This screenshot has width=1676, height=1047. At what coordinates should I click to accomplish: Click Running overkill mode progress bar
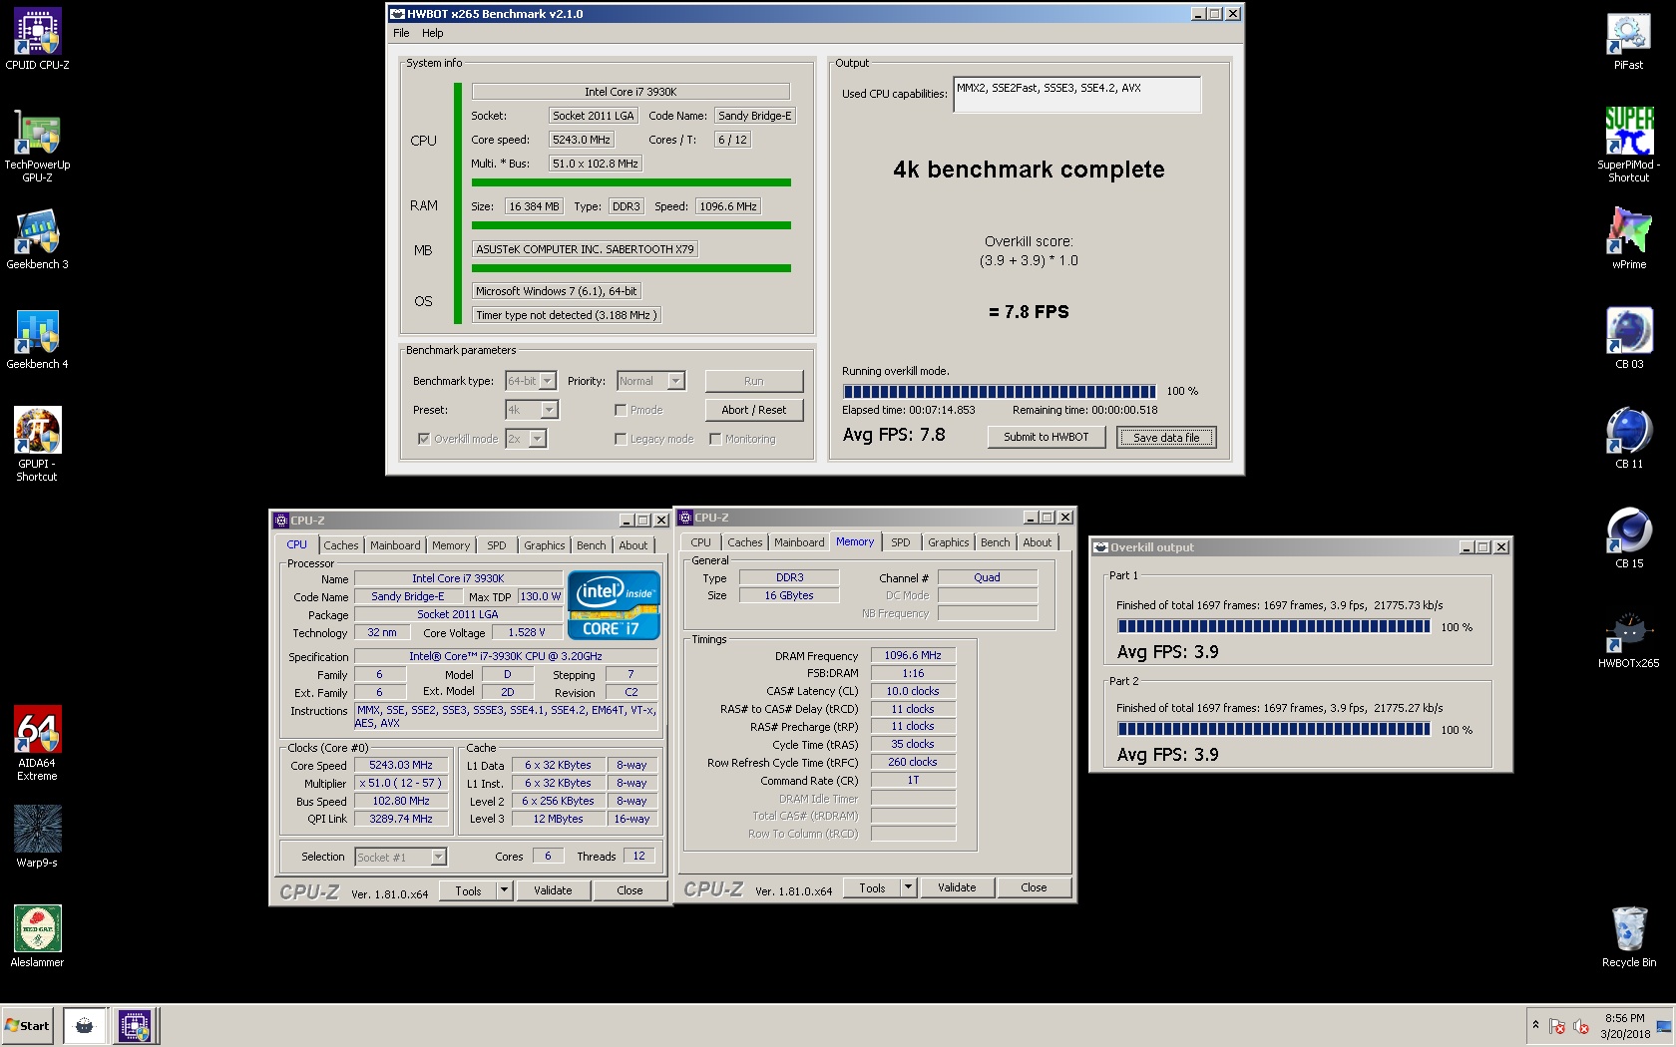tap(999, 391)
